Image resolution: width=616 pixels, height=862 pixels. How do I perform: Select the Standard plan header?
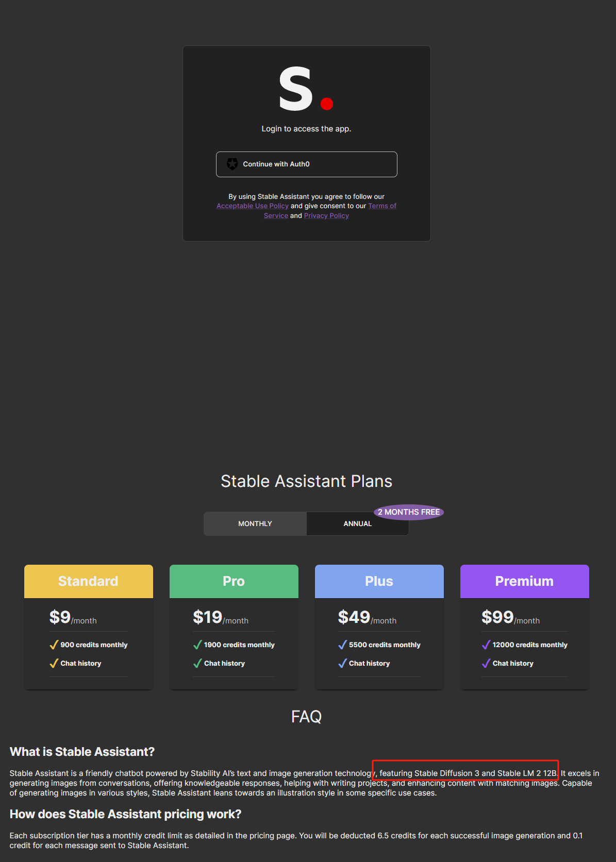coord(89,581)
